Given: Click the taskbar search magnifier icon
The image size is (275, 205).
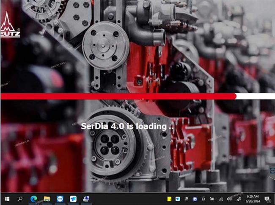Looking at the screenshot, I should [20, 199].
